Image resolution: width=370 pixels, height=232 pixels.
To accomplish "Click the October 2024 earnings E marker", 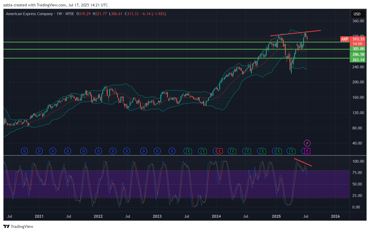I will tap(263, 151).
